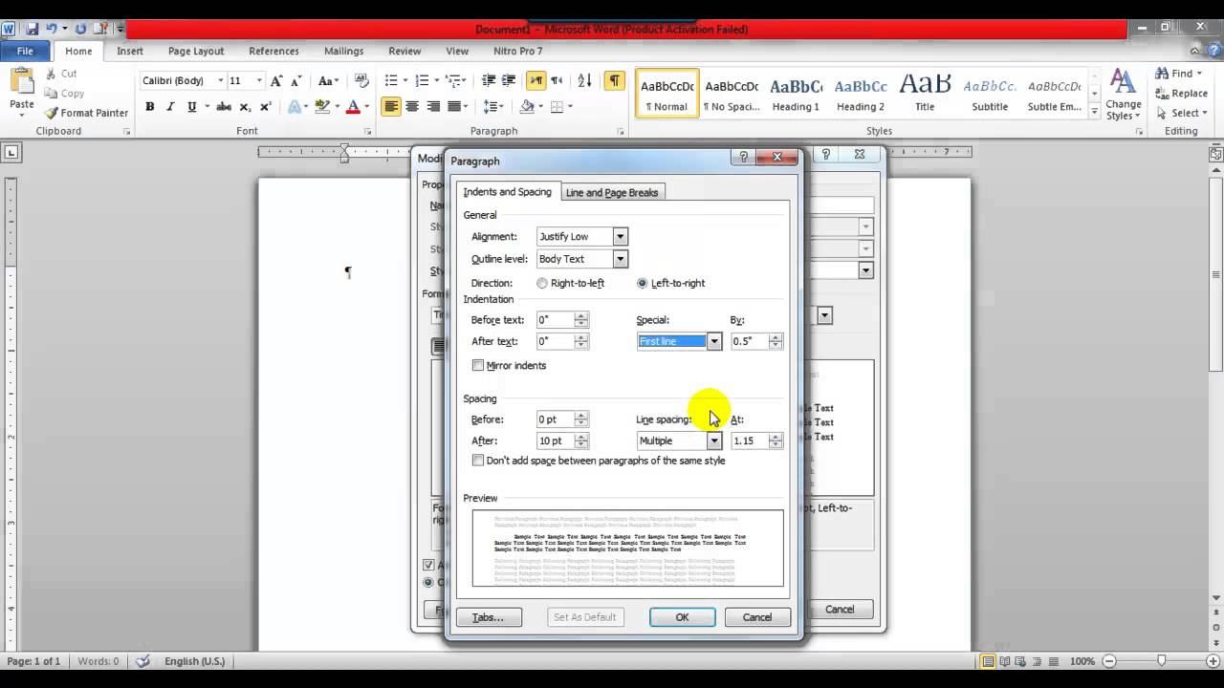Click Clear Formatting icon
The width and height of the screenshot is (1224, 688).
point(361,81)
